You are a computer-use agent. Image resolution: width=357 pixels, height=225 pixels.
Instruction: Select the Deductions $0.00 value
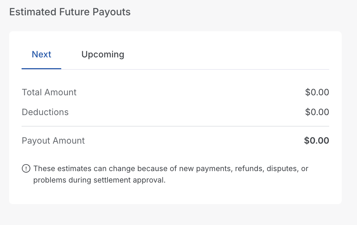tap(317, 112)
